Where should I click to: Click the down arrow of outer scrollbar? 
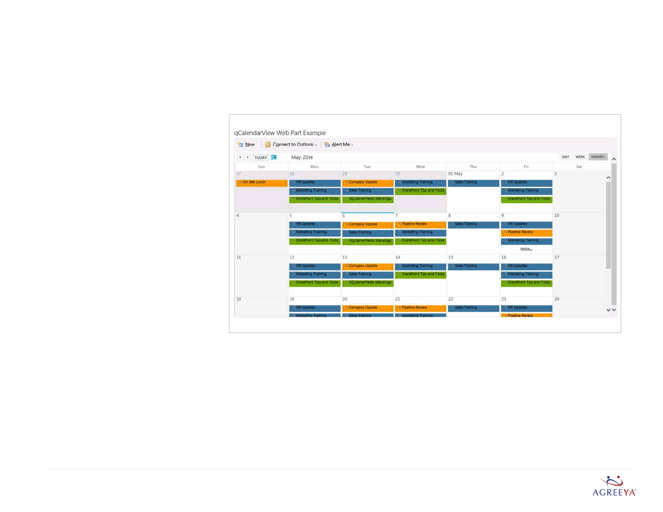(614, 310)
